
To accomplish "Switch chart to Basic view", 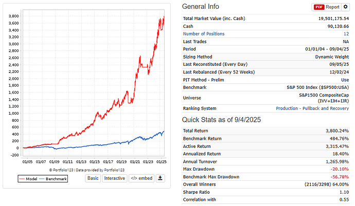I will 93,178.
